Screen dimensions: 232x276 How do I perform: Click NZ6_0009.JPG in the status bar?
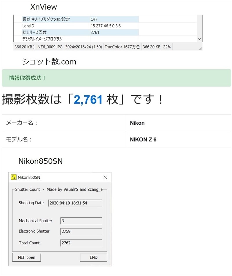click(x=50, y=47)
